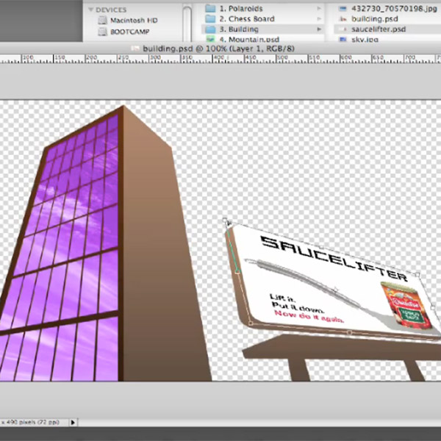441x441 pixels.
Task: Click the 'building.psd' name in Finder list
Action: 375,19
